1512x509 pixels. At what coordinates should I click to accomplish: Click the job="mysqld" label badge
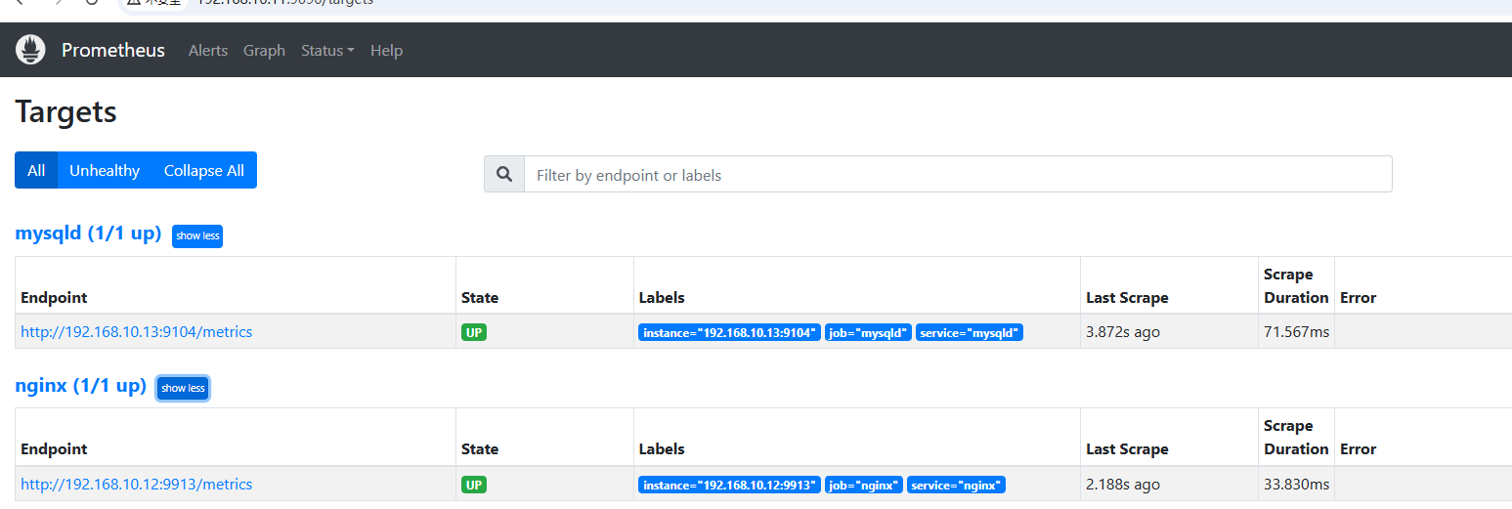coord(869,332)
